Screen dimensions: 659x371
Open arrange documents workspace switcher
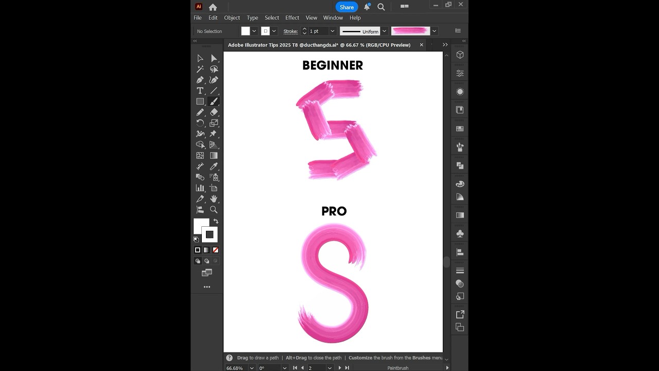coord(404,6)
